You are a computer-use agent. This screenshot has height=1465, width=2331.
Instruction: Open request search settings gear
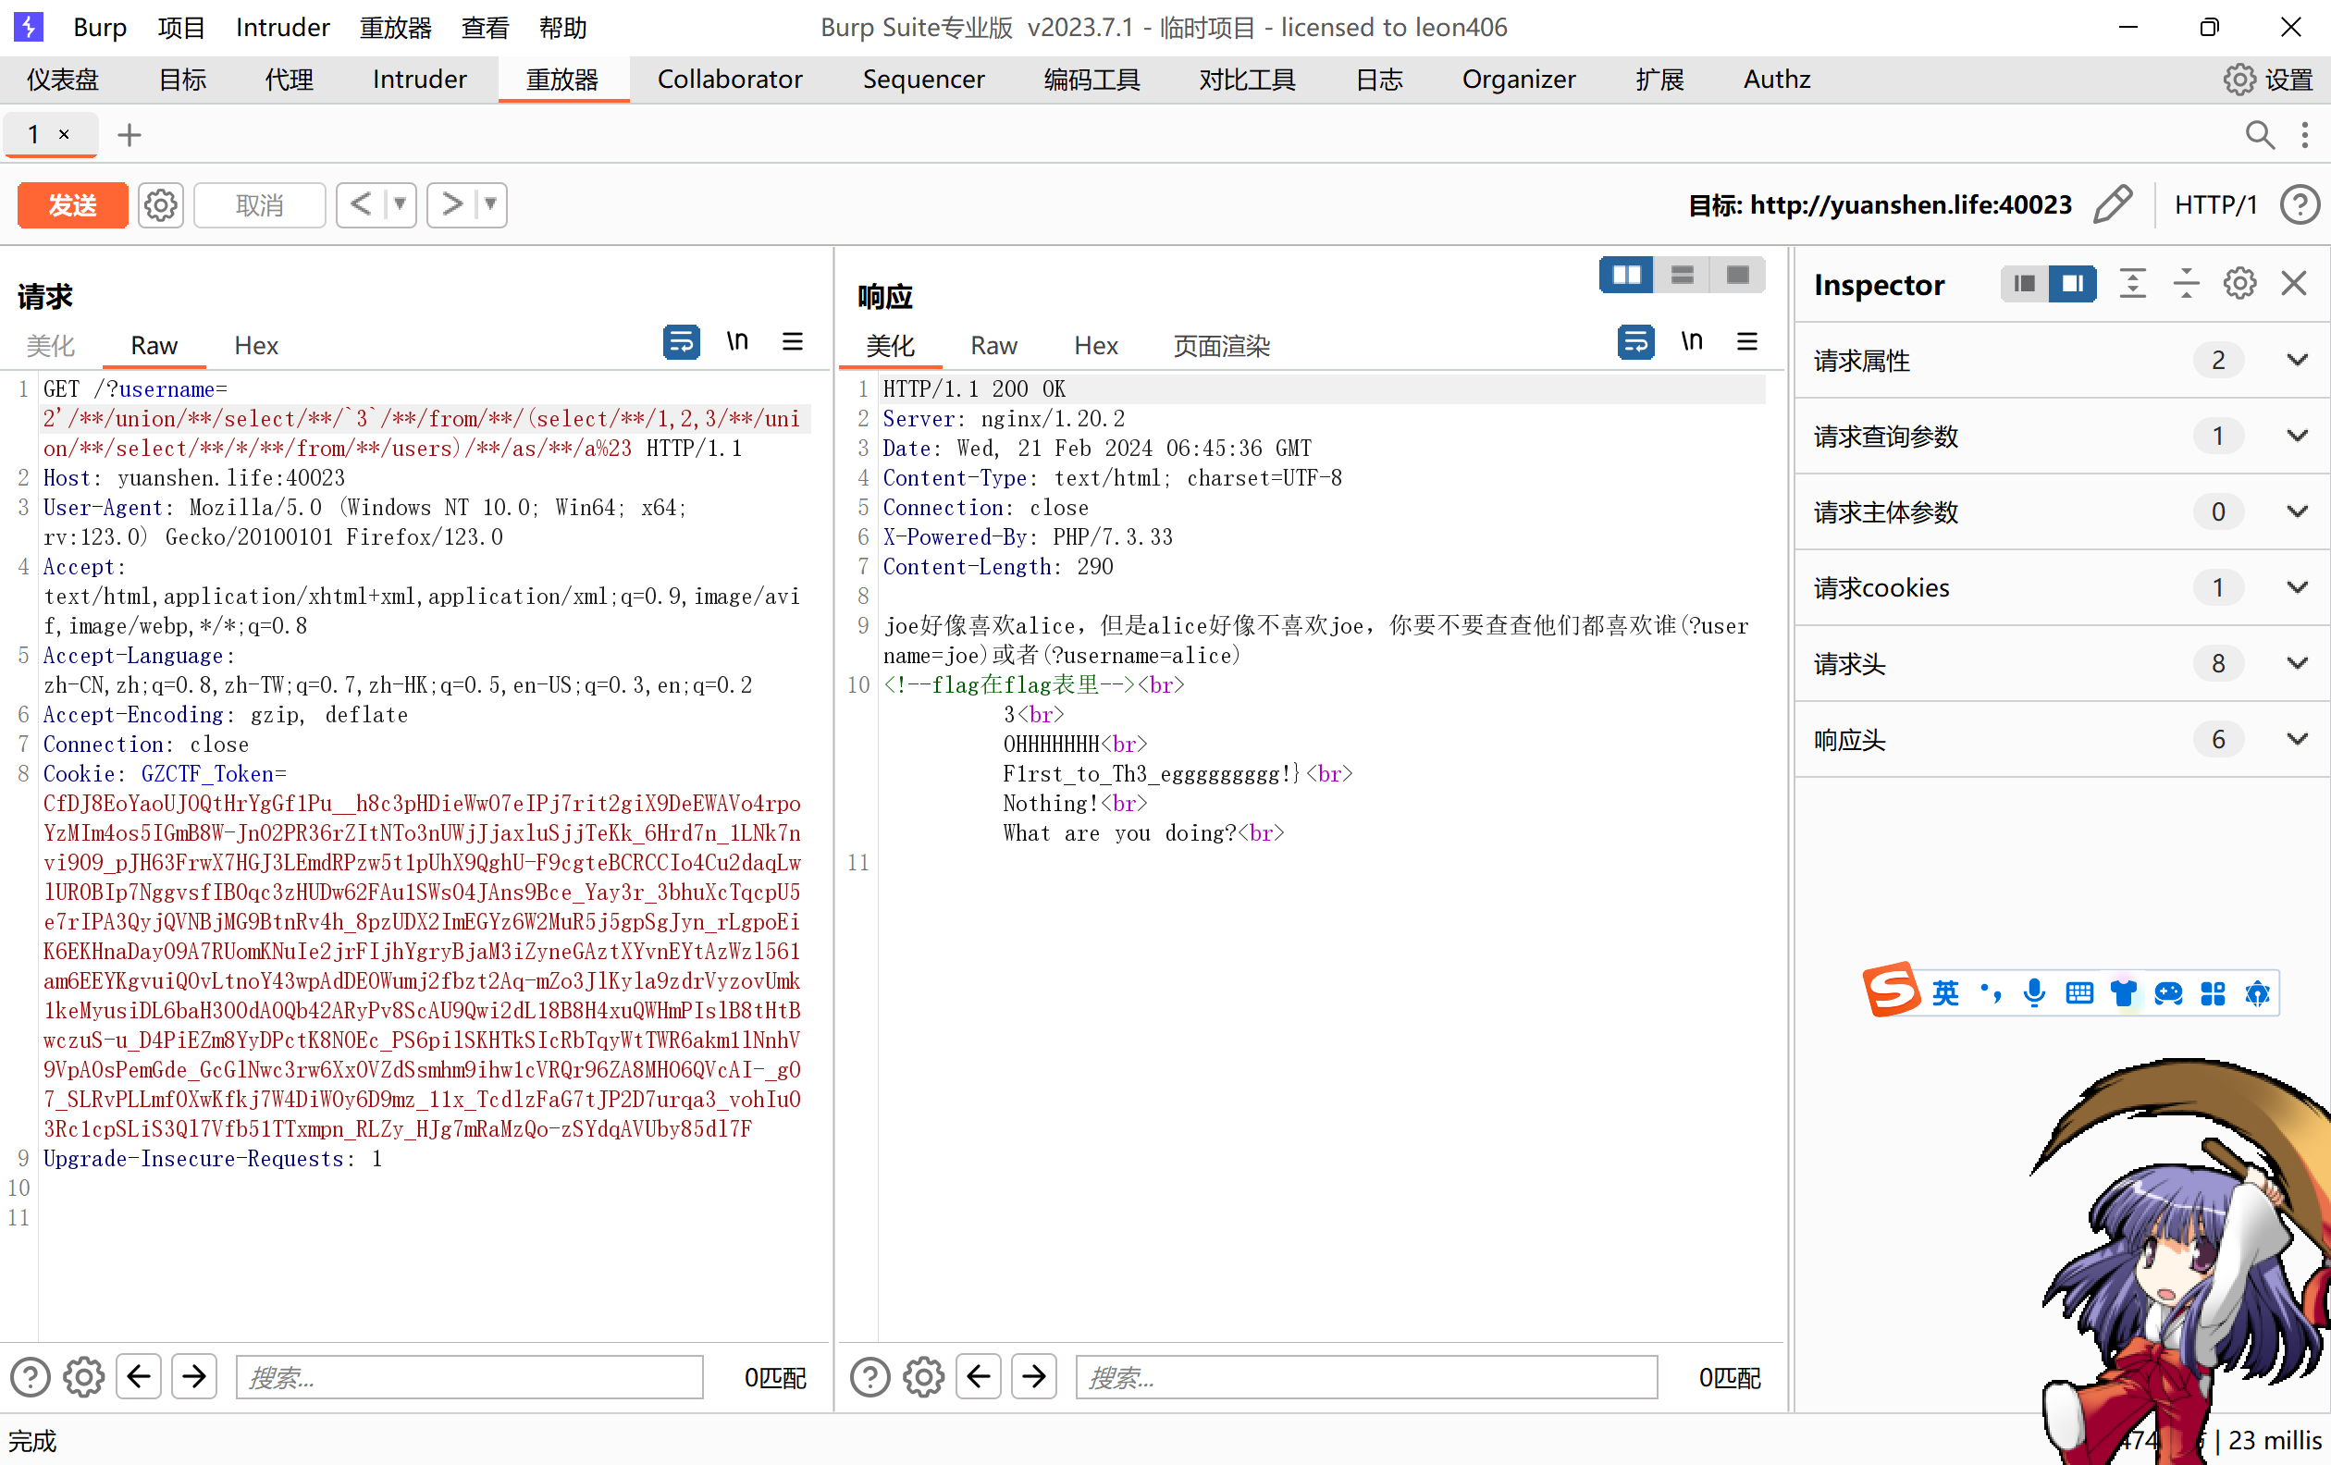[x=83, y=1376]
